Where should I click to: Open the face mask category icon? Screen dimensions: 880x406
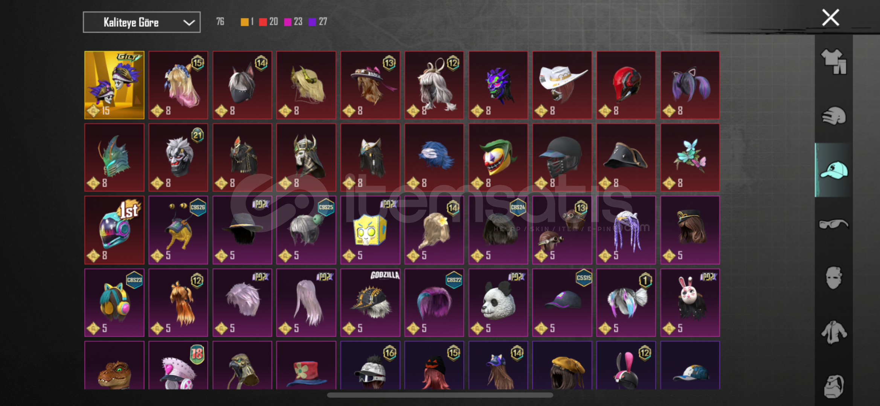click(834, 278)
